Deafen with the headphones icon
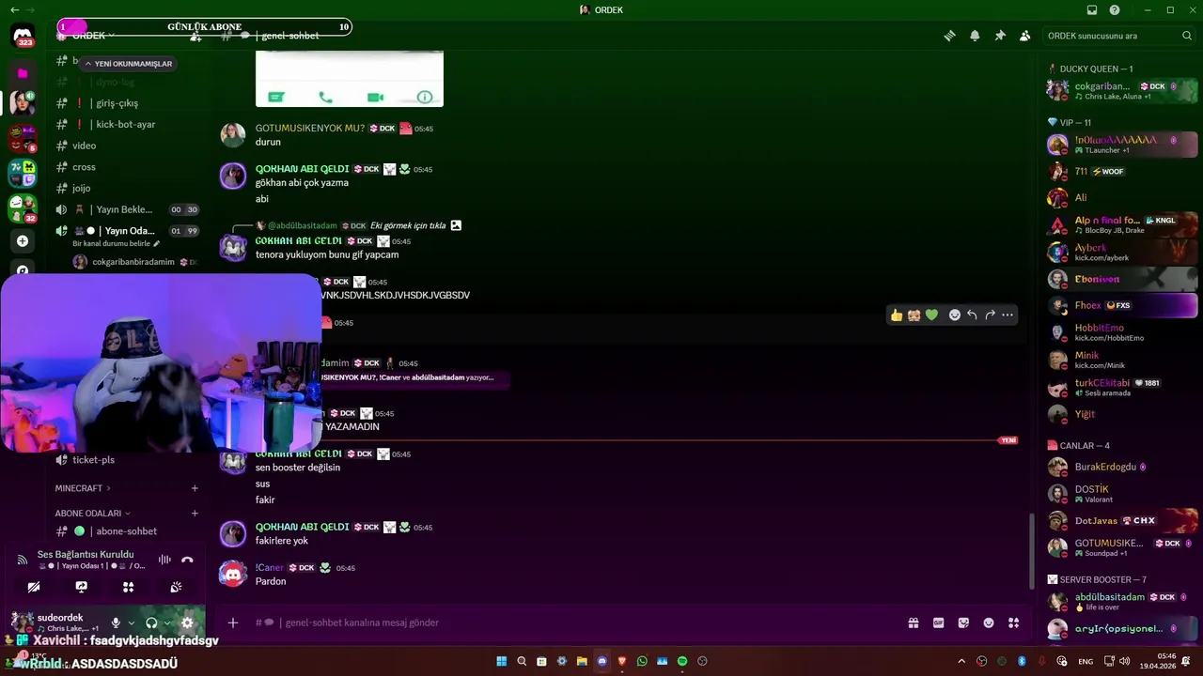1203x676 pixels. pos(151,622)
